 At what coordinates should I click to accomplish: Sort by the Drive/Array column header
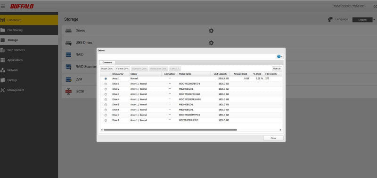120,74
